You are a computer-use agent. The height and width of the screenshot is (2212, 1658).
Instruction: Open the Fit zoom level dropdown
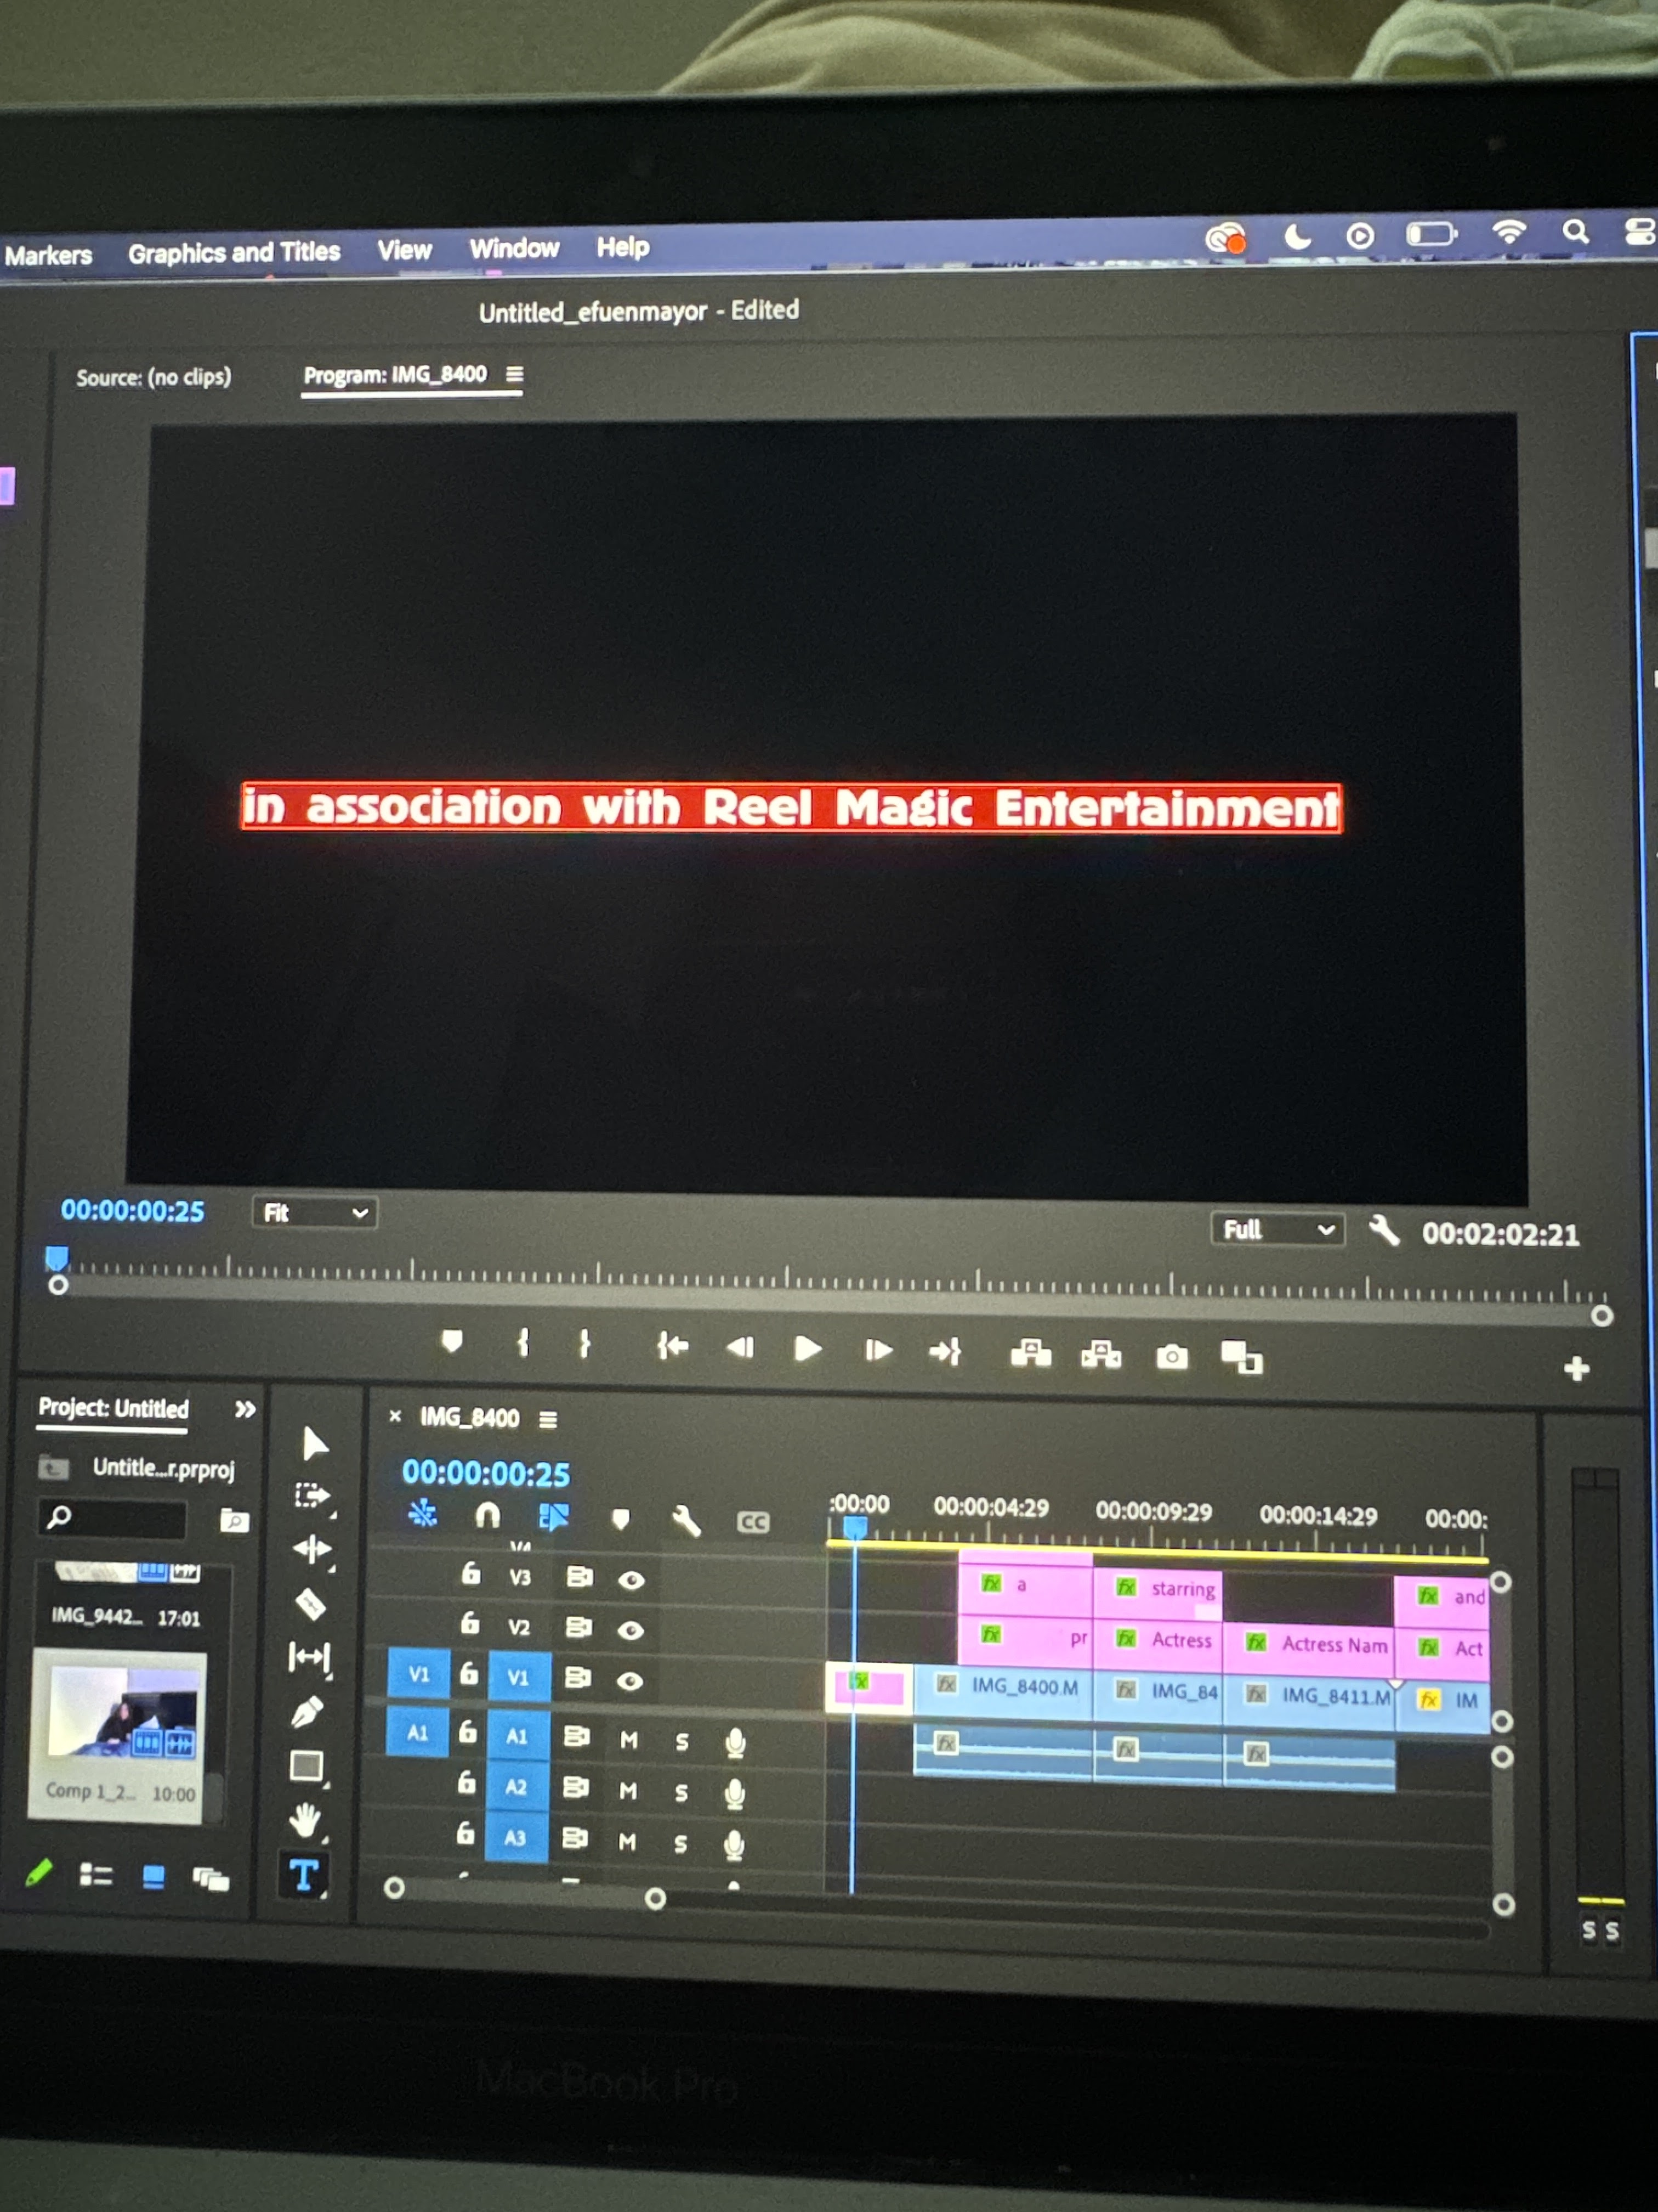[314, 1213]
